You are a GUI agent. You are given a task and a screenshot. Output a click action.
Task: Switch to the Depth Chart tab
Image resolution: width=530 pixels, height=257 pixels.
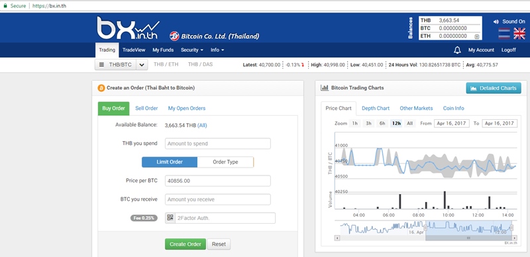(x=376, y=108)
